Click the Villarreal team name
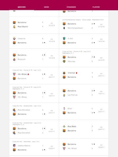The image size is (118, 157). click(71, 73)
